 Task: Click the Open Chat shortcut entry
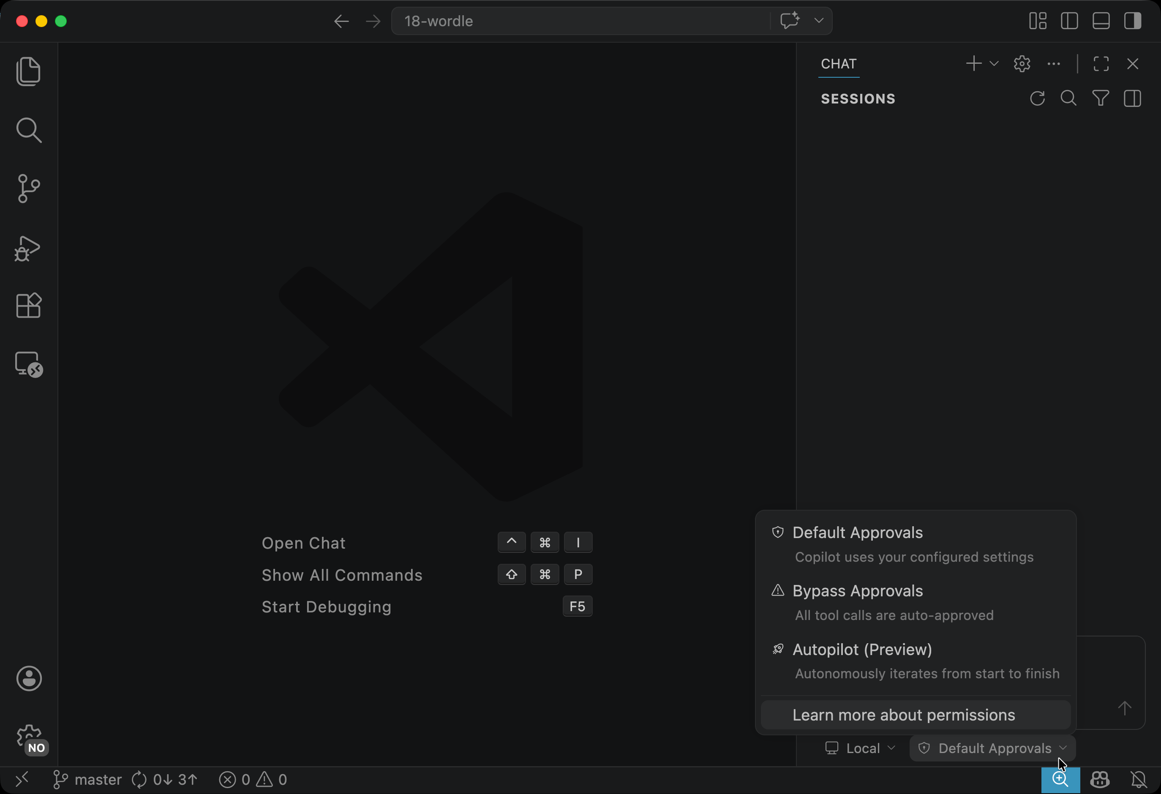pos(303,543)
